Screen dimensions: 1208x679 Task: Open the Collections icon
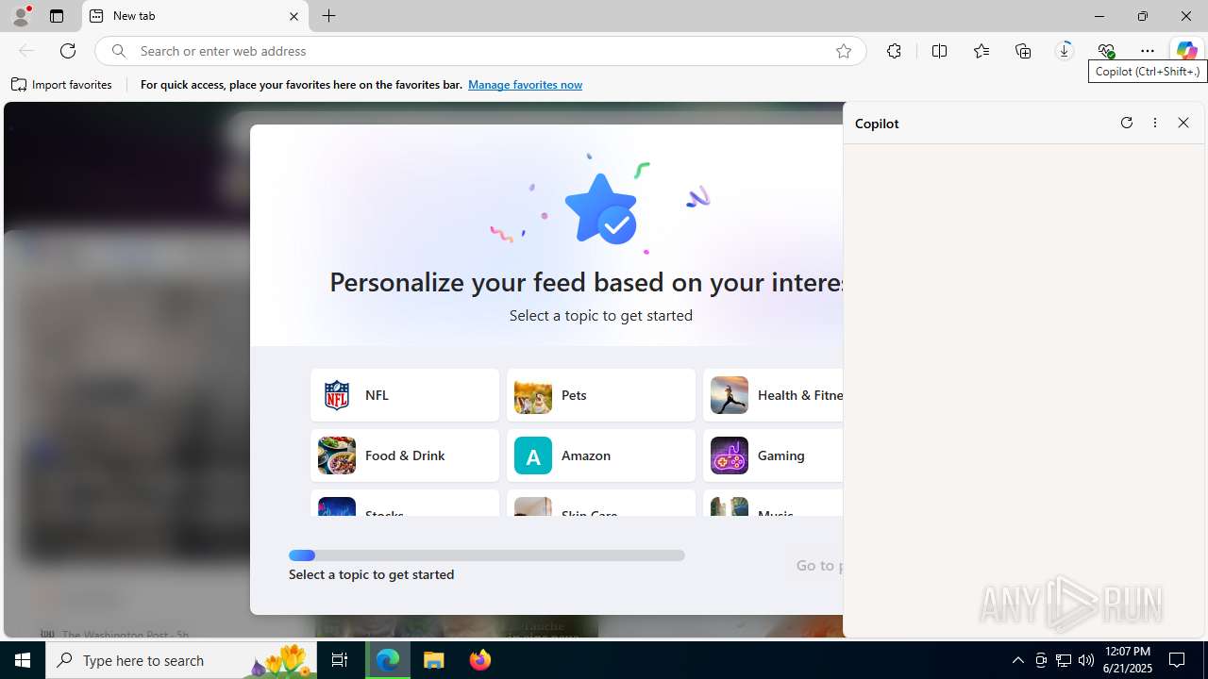click(1023, 51)
